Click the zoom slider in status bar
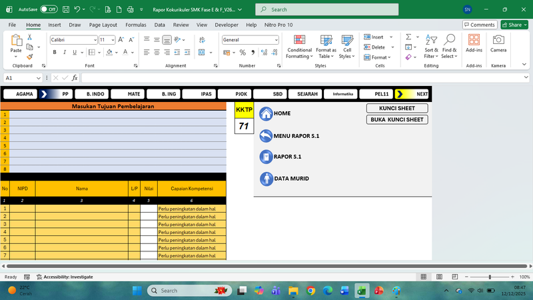This screenshot has width=533, height=300. click(490, 277)
